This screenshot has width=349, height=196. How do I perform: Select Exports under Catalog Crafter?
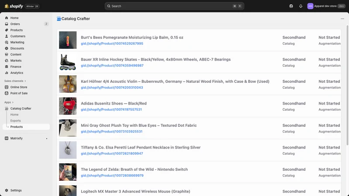[15, 121]
